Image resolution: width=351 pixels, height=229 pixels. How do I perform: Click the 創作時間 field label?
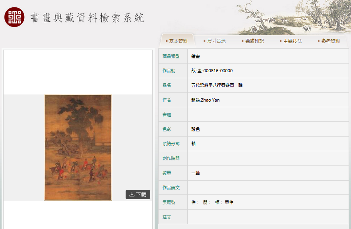171,158
